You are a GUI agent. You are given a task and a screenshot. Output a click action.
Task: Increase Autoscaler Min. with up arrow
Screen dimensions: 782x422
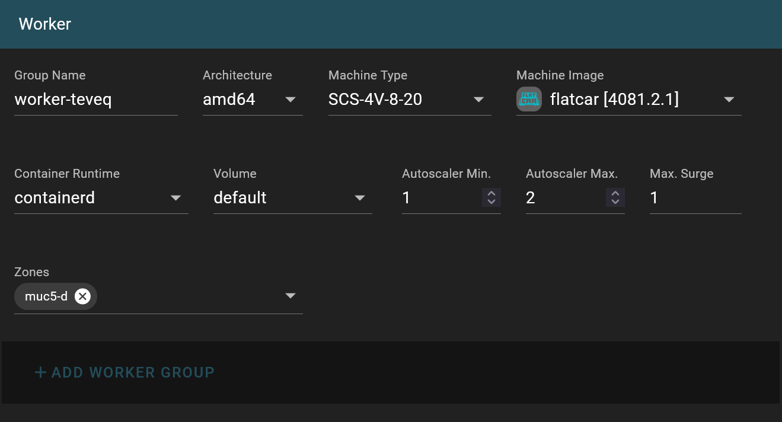pyautogui.click(x=491, y=193)
